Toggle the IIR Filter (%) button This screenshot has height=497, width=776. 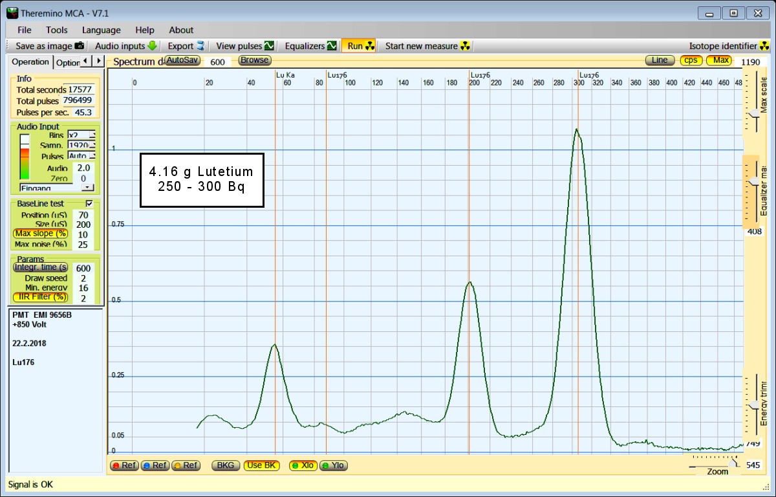pyautogui.click(x=41, y=297)
